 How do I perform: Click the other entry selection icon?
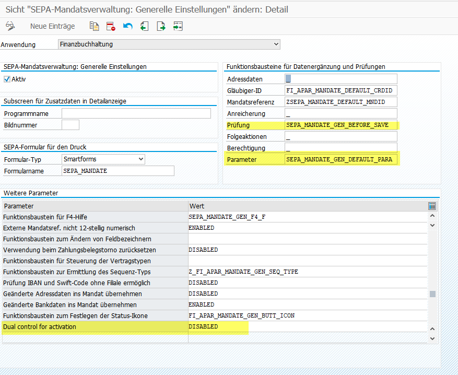pos(179,26)
